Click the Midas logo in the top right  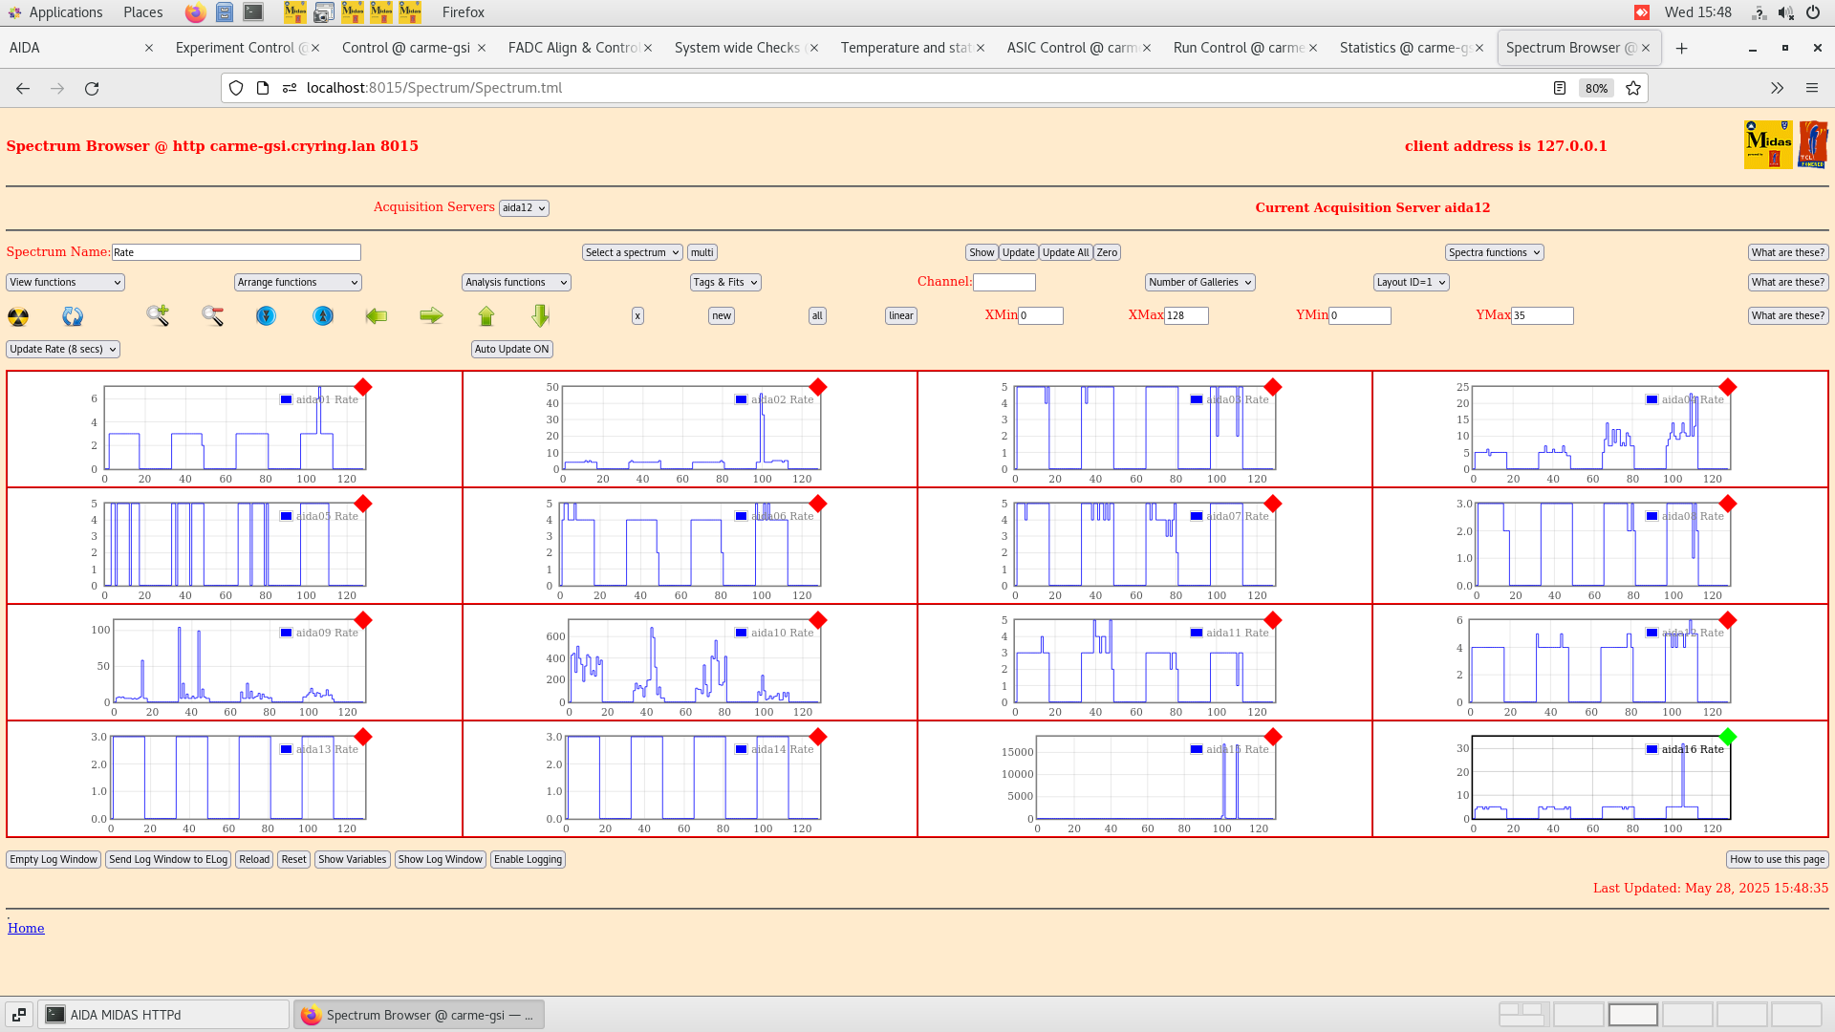1769,144
